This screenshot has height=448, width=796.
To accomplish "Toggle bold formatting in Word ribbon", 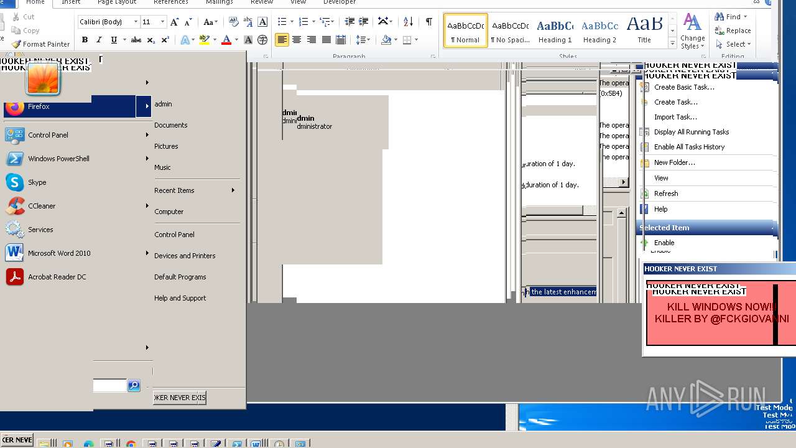I will point(85,40).
